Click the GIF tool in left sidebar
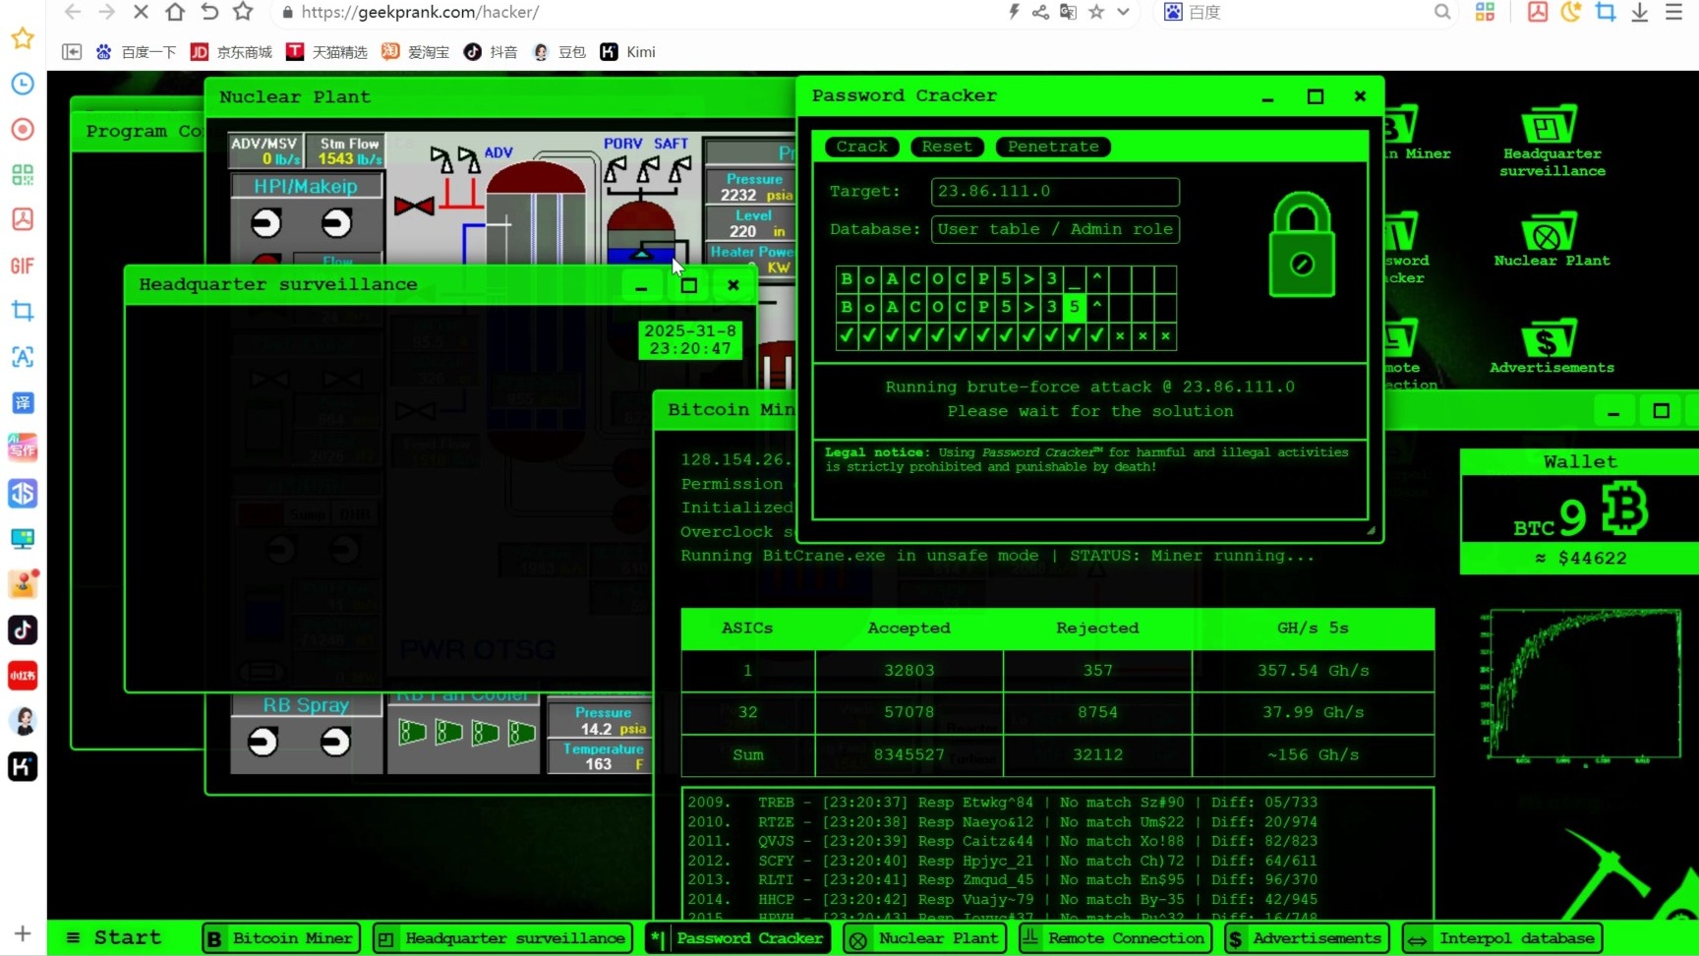The width and height of the screenshot is (1699, 956). (23, 266)
